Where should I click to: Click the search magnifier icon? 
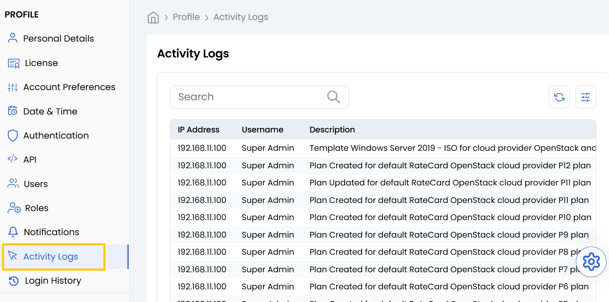[x=333, y=97]
